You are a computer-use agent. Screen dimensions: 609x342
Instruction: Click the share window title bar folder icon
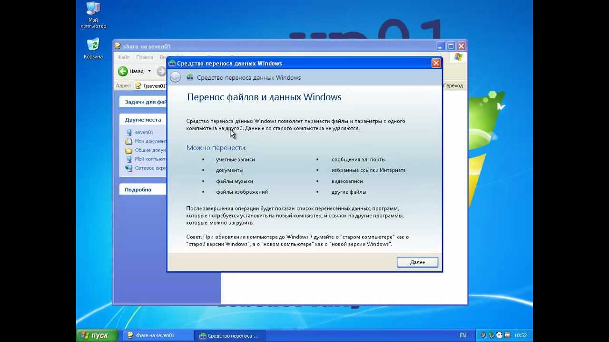pyautogui.click(x=118, y=46)
